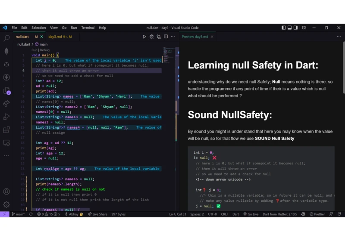Open the Edit menu
This screenshot has width=345, height=241.
[24, 28]
